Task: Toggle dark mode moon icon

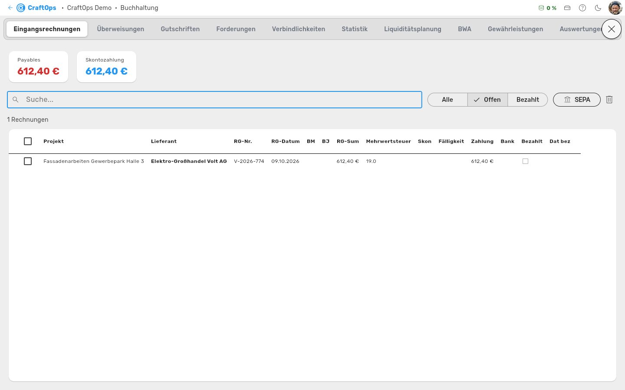Action: click(x=598, y=8)
